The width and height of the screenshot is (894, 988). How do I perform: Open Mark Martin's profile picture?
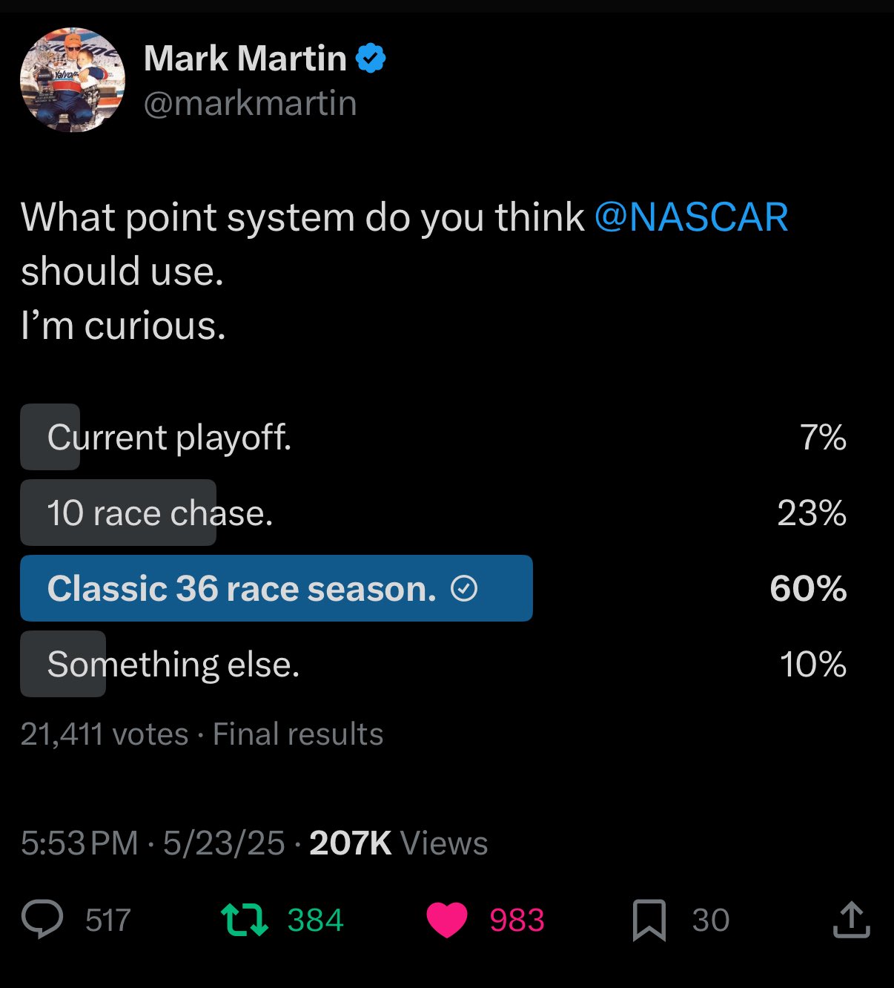73,80
